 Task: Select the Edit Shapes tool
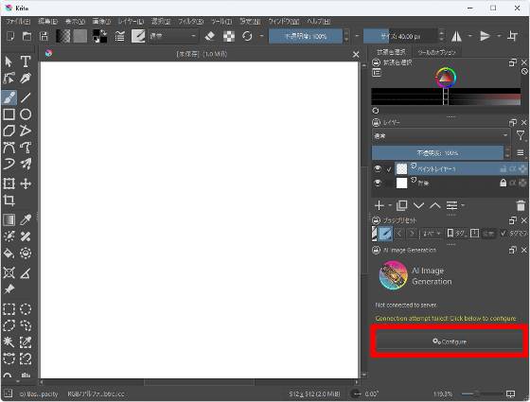[9, 79]
